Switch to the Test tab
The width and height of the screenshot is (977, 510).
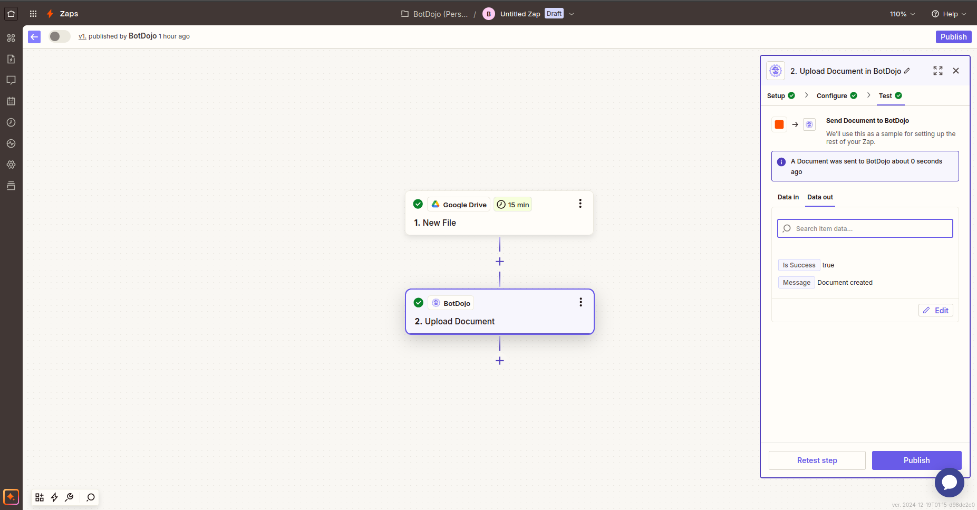tap(891, 95)
